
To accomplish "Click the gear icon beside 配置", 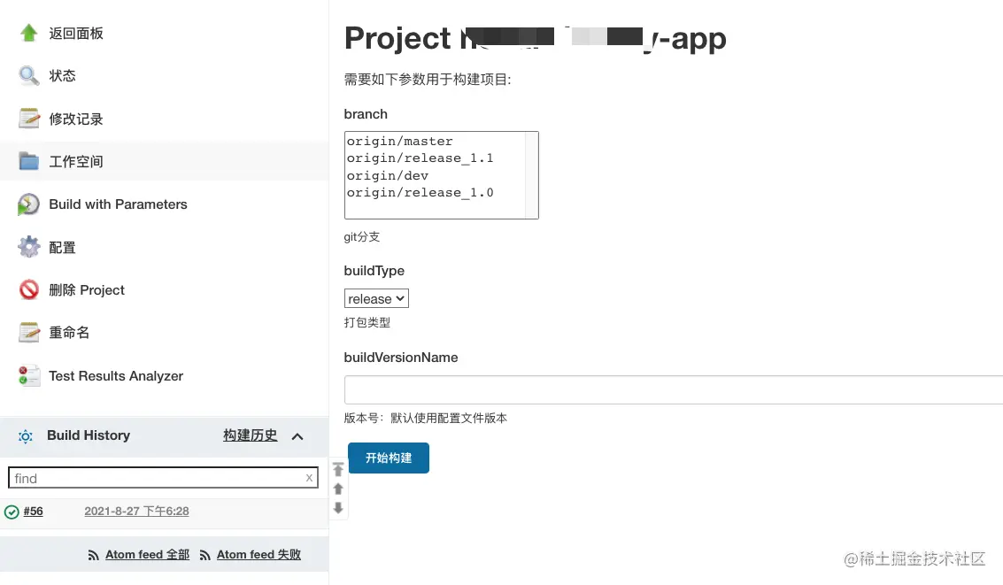I will 29,247.
